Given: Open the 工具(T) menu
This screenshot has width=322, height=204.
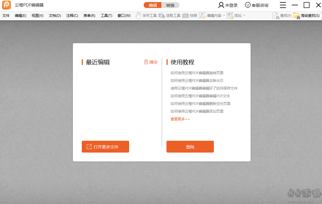Looking at the screenshot, I should pos(106,15).
